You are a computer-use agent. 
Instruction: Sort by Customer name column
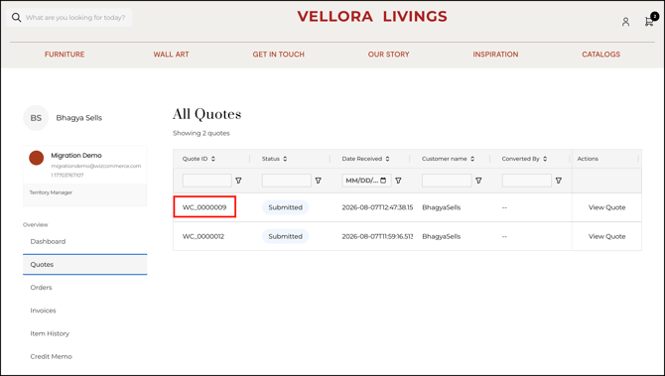click(x=472, y=159)
